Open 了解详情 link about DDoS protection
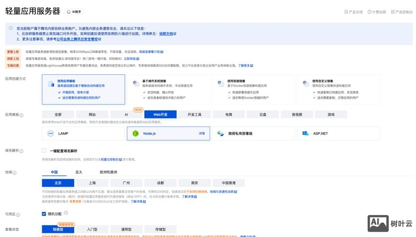Viewport: 416px width, 237px height. click(x=136, y=201)
